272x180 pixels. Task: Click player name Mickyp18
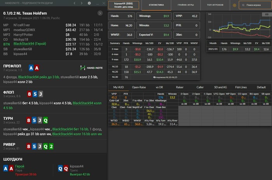coord(21,40)
